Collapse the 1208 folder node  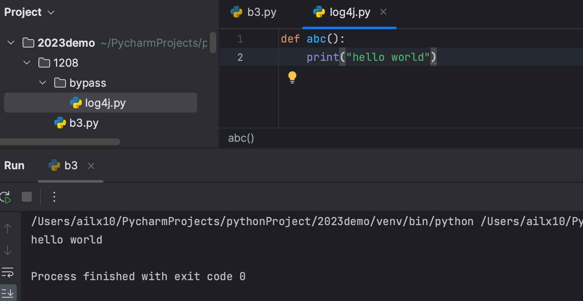click(x=27, y=63)
